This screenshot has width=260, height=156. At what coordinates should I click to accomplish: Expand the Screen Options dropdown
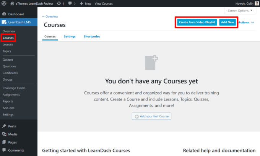click(240, 11)
